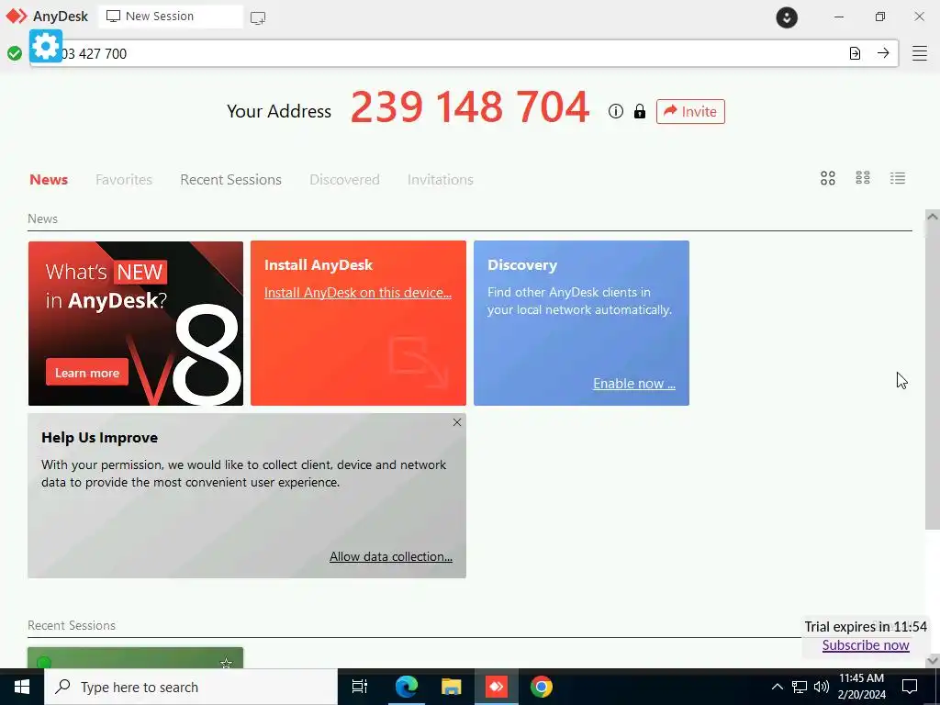Viewport: 940px width, 705px height.
Task: Open Task View in taskbar
Action: 359,687
